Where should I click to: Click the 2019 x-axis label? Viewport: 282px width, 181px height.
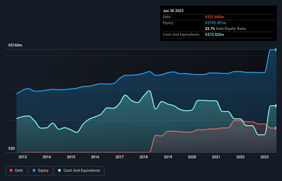point(168,157)
